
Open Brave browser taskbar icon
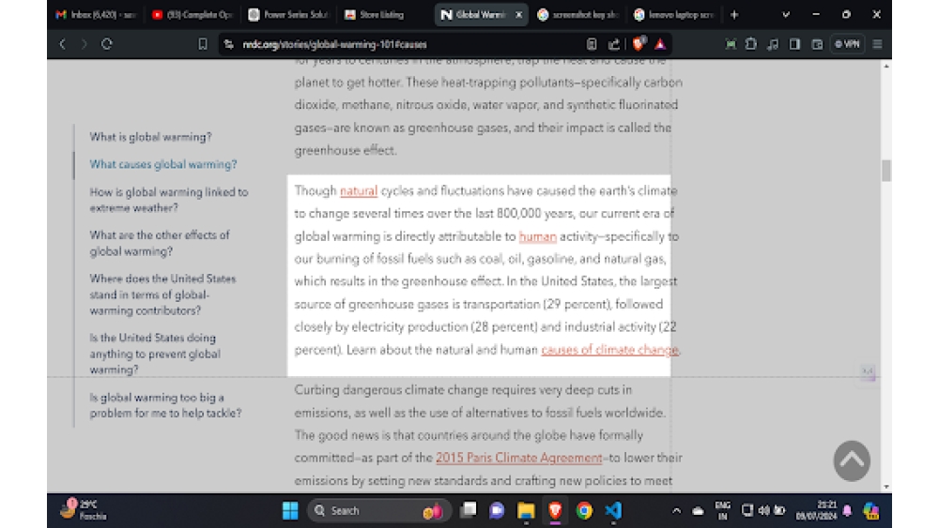(x=555, y=511)
